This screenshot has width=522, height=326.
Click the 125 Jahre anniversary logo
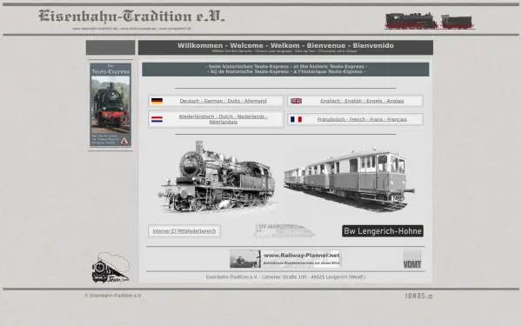[284, 231]
